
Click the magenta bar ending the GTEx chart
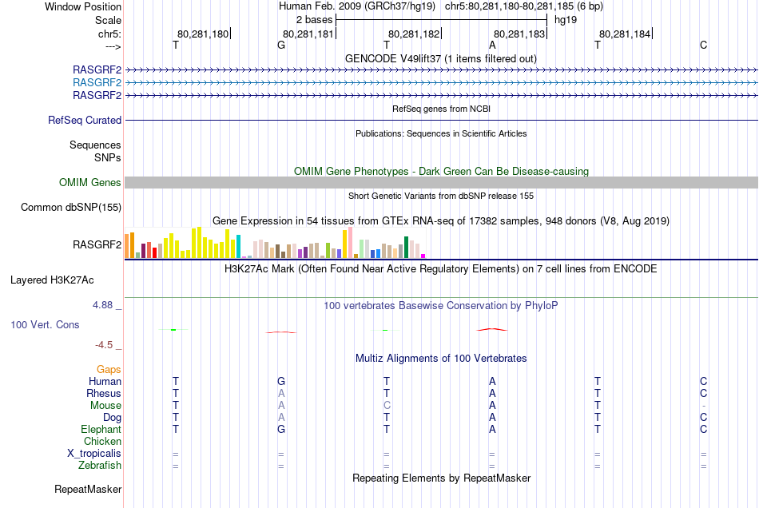click(423, 256)
